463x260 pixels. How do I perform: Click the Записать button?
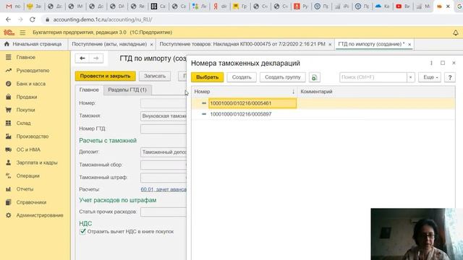(x=155, y=76)
